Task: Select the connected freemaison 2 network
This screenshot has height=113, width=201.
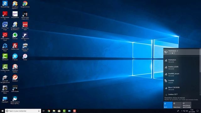Action: (x=182, y=52)
